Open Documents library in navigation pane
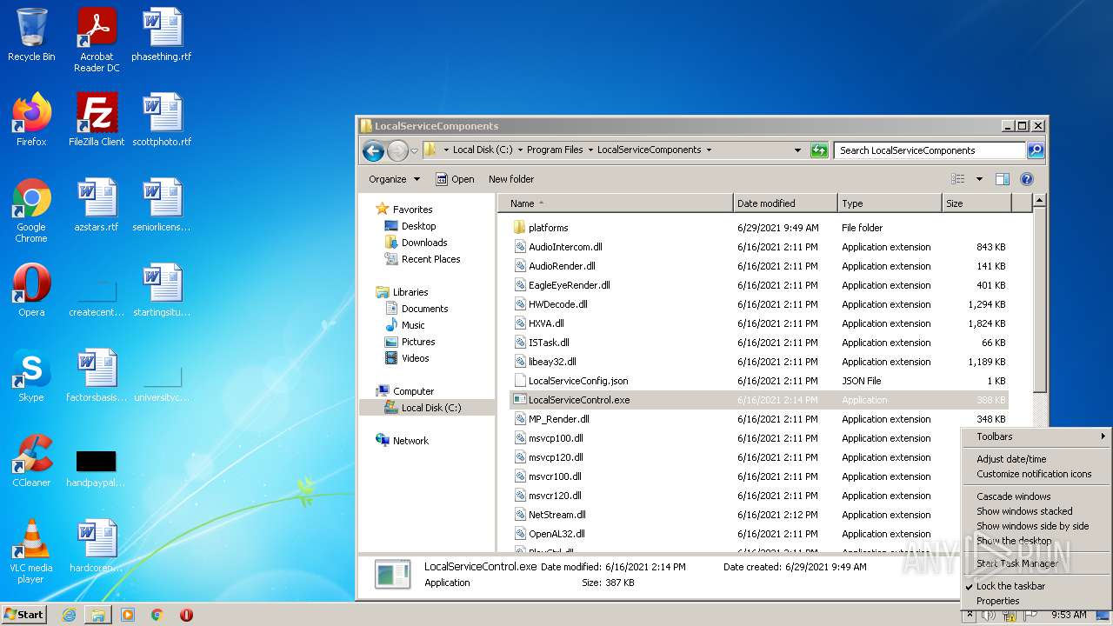Viewport: 1113px width, 626px height. pos(424,309)
